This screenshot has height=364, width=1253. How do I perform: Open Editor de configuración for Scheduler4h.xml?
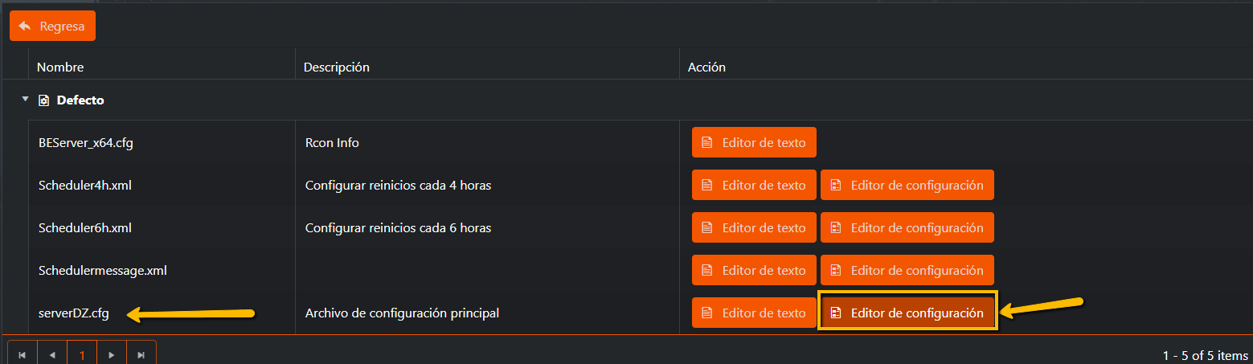coord(907,185)
